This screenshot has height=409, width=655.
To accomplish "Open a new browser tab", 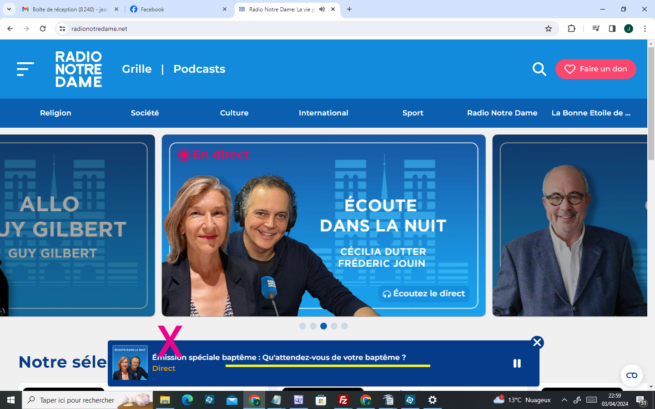I will (349, 9).
